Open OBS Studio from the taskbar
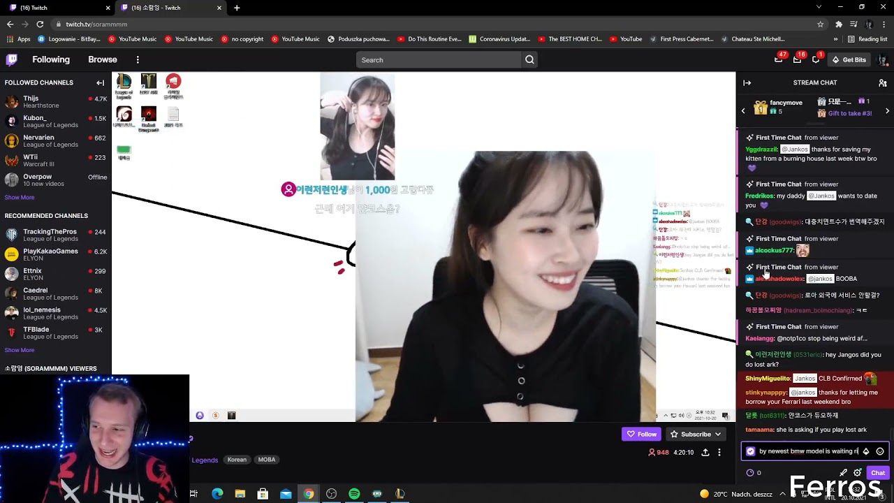 [x=331, y=494]
